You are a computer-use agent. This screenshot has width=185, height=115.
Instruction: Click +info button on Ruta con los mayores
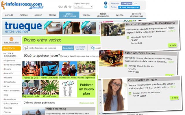173,45
